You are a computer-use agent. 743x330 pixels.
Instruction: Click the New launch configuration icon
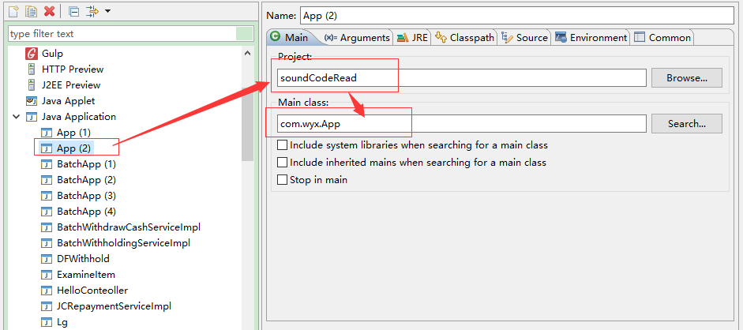point(13,11)
